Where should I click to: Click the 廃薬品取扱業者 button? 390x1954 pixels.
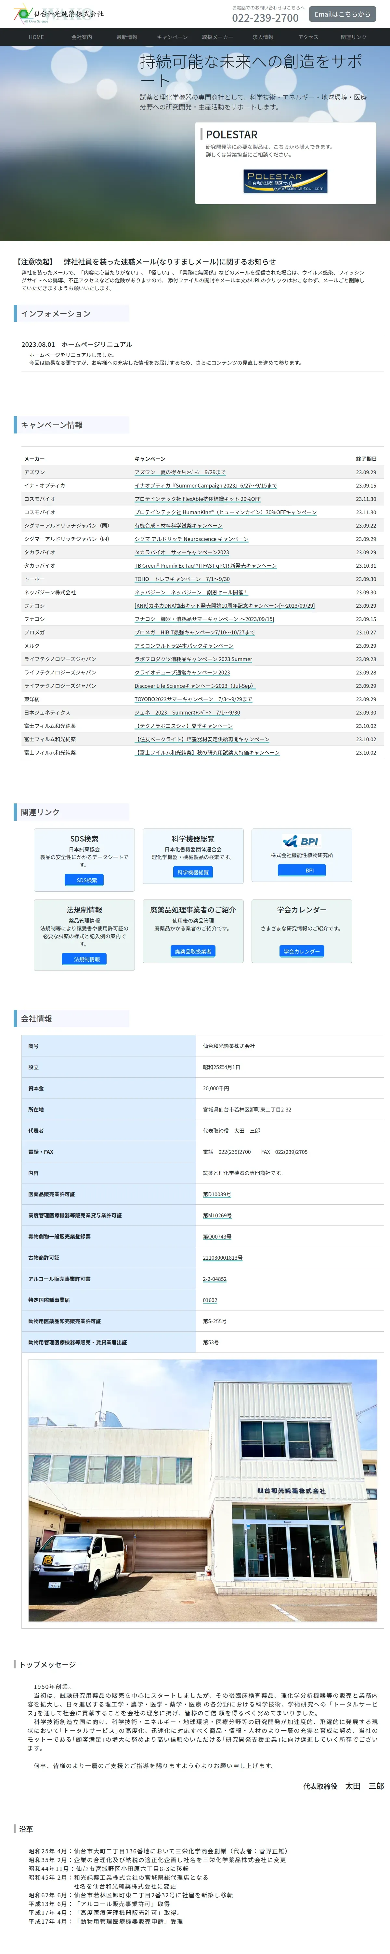[x=193, y=951]
